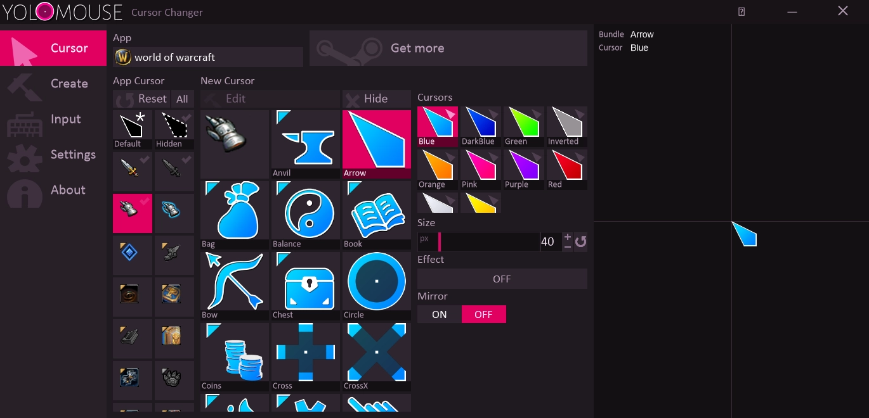Pick the Balance yin-yang cursor bundle

coord(306,215)
